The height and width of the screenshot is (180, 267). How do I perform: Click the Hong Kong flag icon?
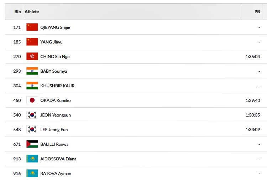(32, 57)
